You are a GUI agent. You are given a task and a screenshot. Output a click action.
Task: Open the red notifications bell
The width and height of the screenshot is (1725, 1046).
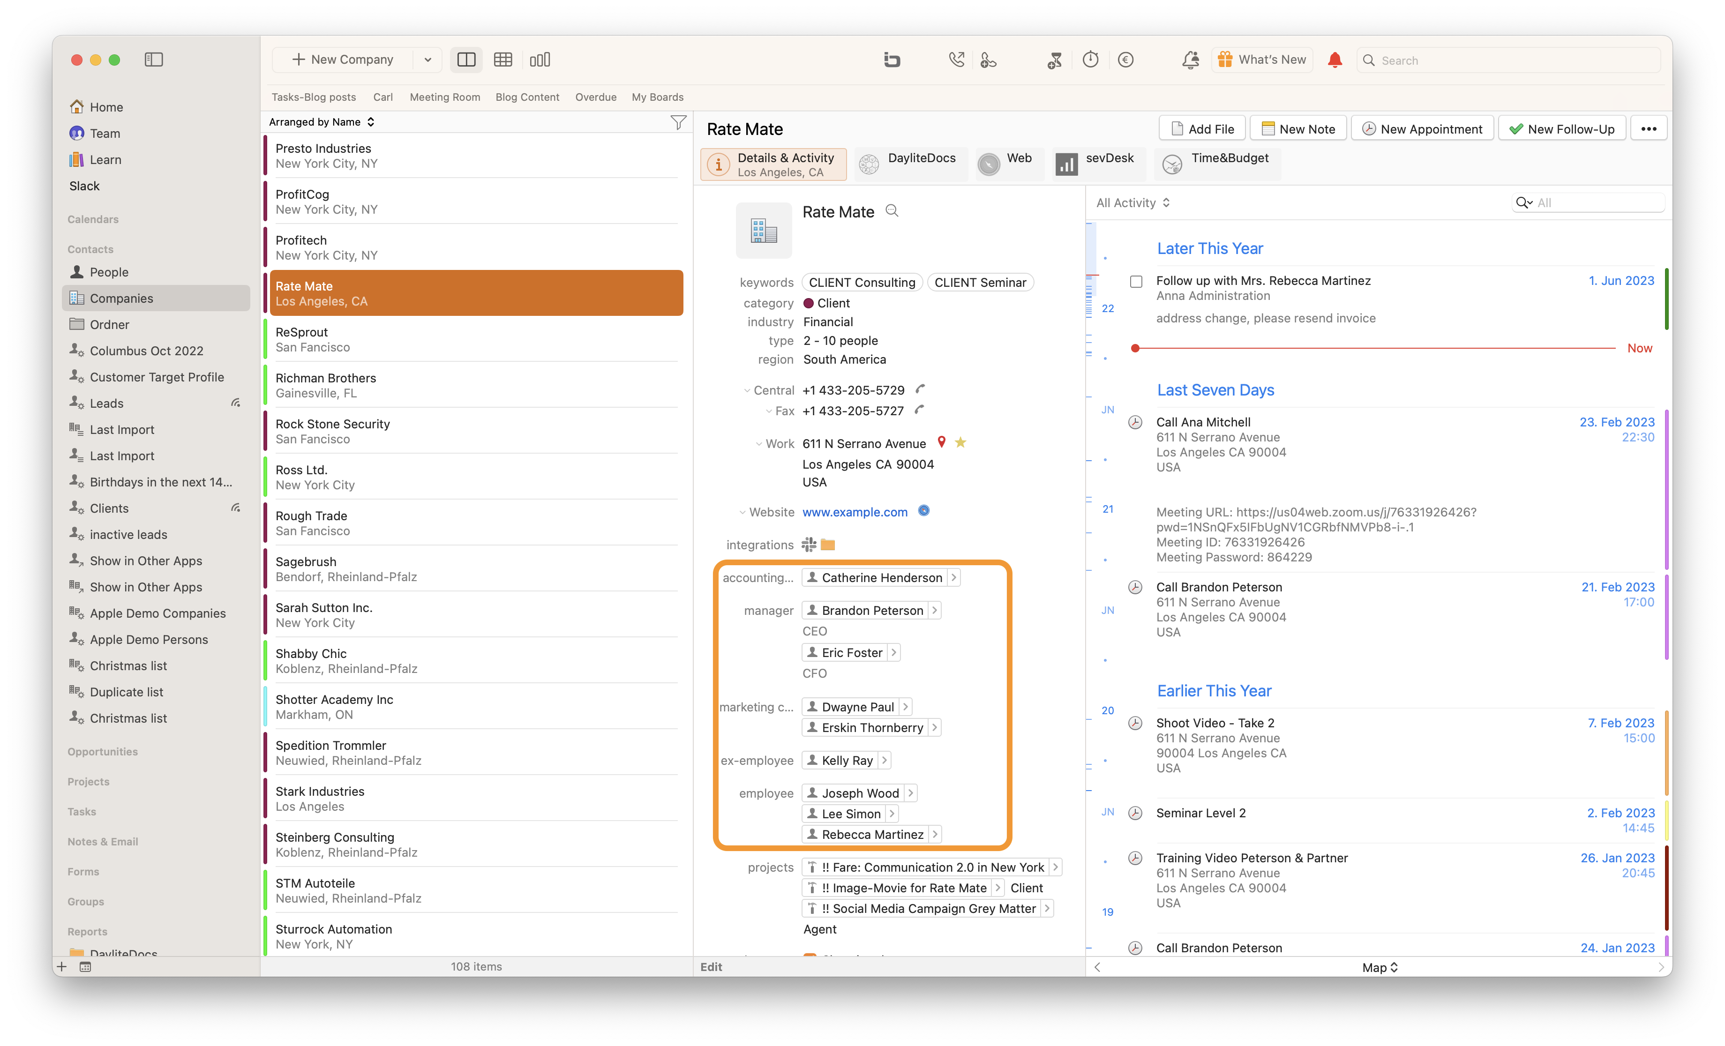tap(1335, 60)
